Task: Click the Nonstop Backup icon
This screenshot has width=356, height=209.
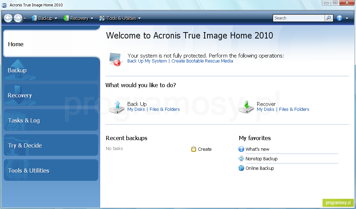Action: pyautogui.click(x=241, y=159)
